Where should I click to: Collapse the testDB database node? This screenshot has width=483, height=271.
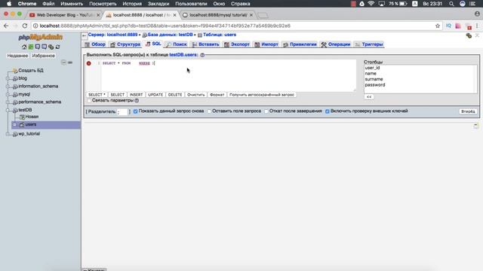coord(8,110)
